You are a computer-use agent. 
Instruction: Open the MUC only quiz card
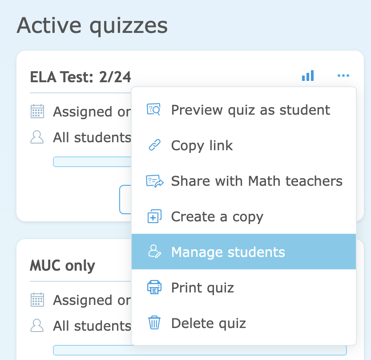(x=62, y=266)
